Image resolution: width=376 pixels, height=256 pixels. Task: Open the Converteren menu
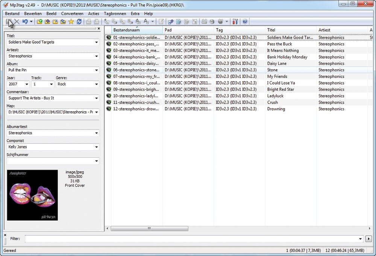(x=72, y=14)
